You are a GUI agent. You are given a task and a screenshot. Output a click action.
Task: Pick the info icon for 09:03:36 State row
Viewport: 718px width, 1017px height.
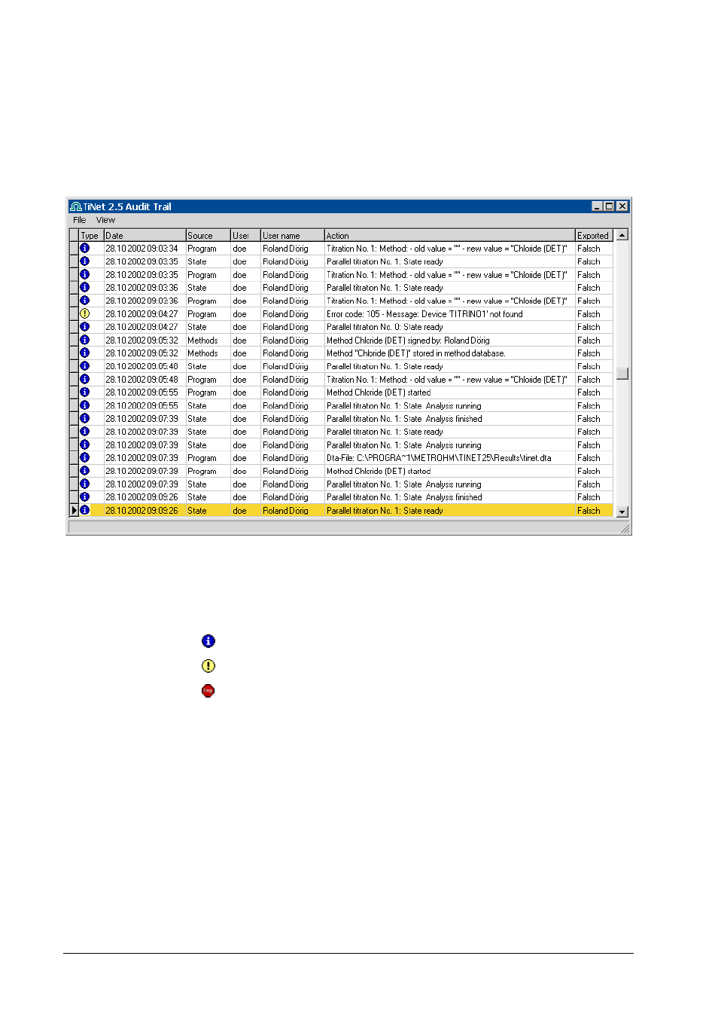(85, 287)
